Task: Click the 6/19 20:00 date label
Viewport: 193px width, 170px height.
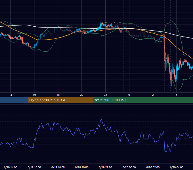Action: click(x=82, y=167)
